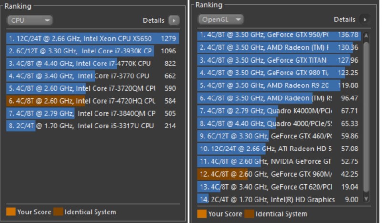Select the Intel Core i7-3840QM row
The image size is (382, 223).
pos(93,113)
